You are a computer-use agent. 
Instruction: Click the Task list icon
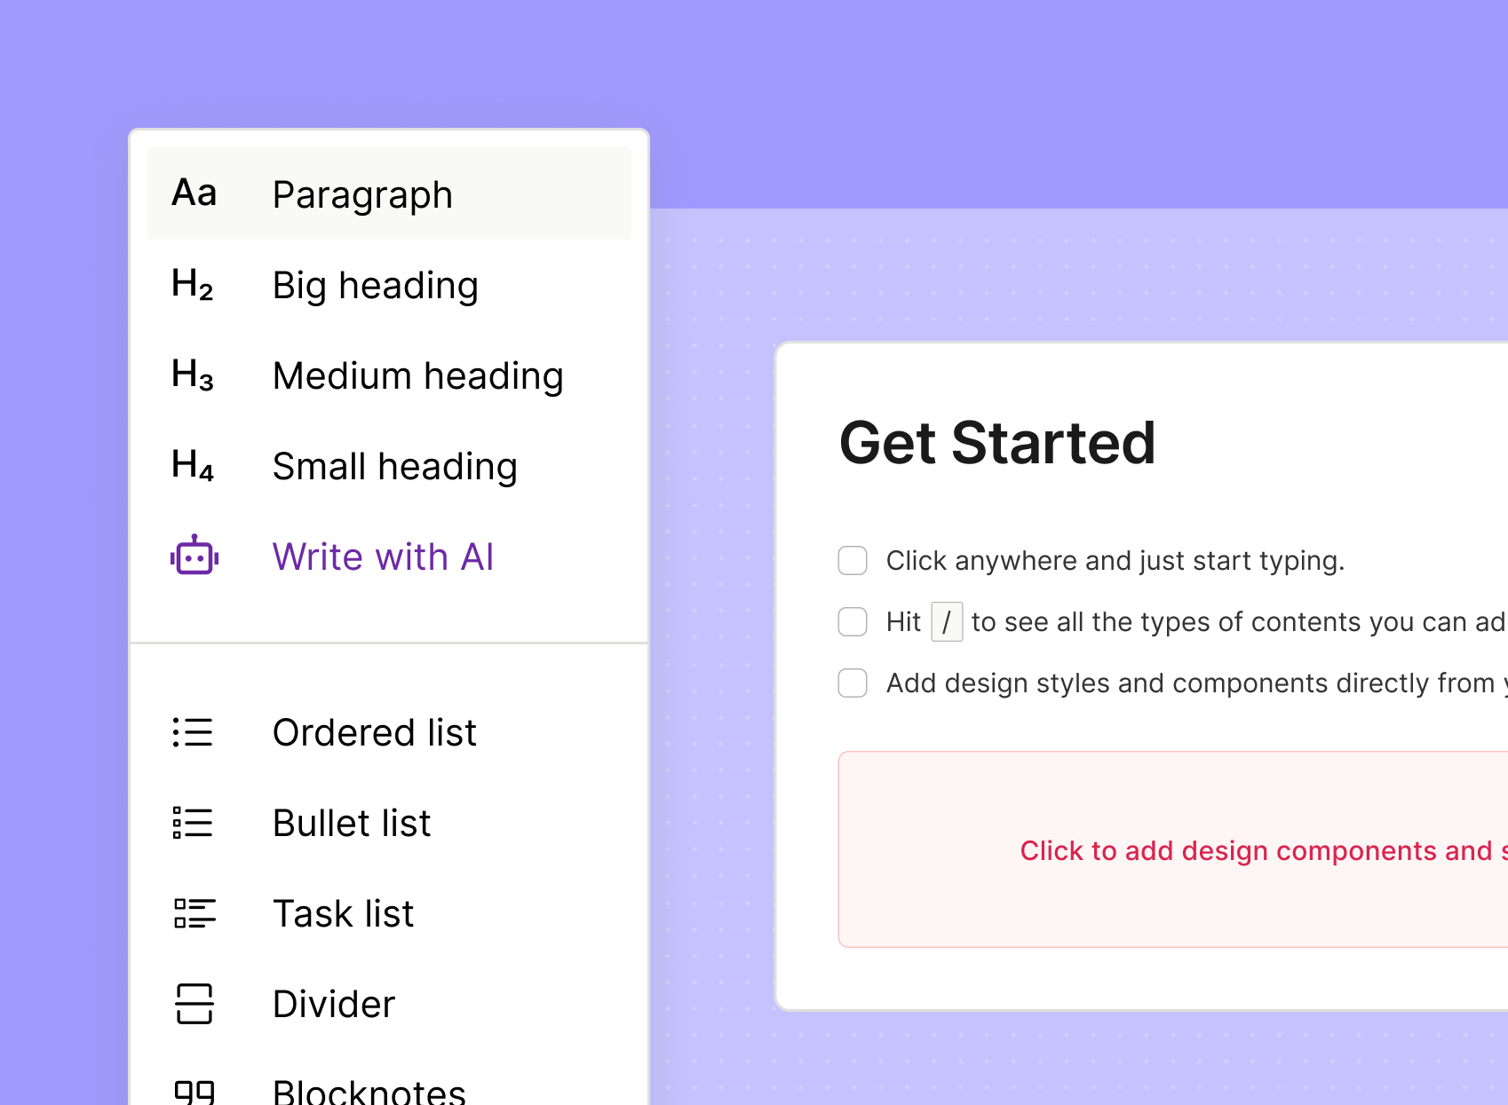[x=192, y=913]
